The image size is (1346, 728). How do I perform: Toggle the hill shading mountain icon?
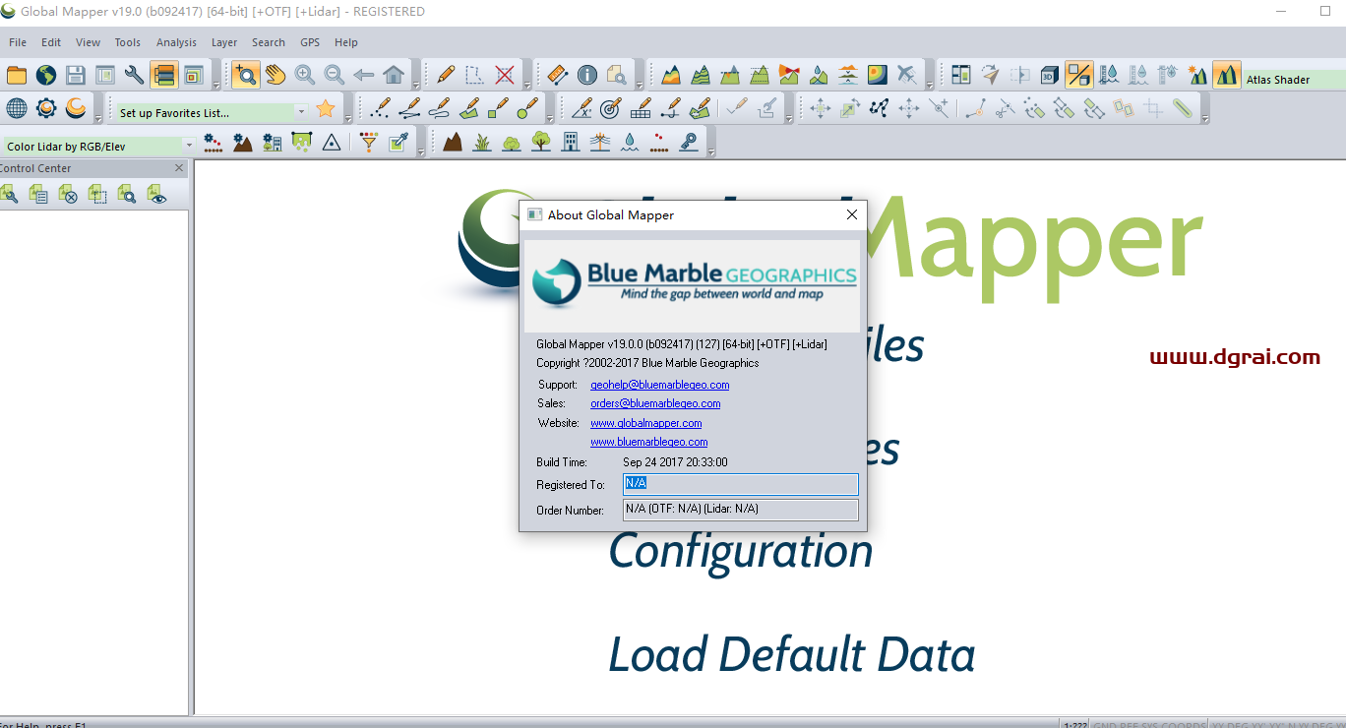1227,75
